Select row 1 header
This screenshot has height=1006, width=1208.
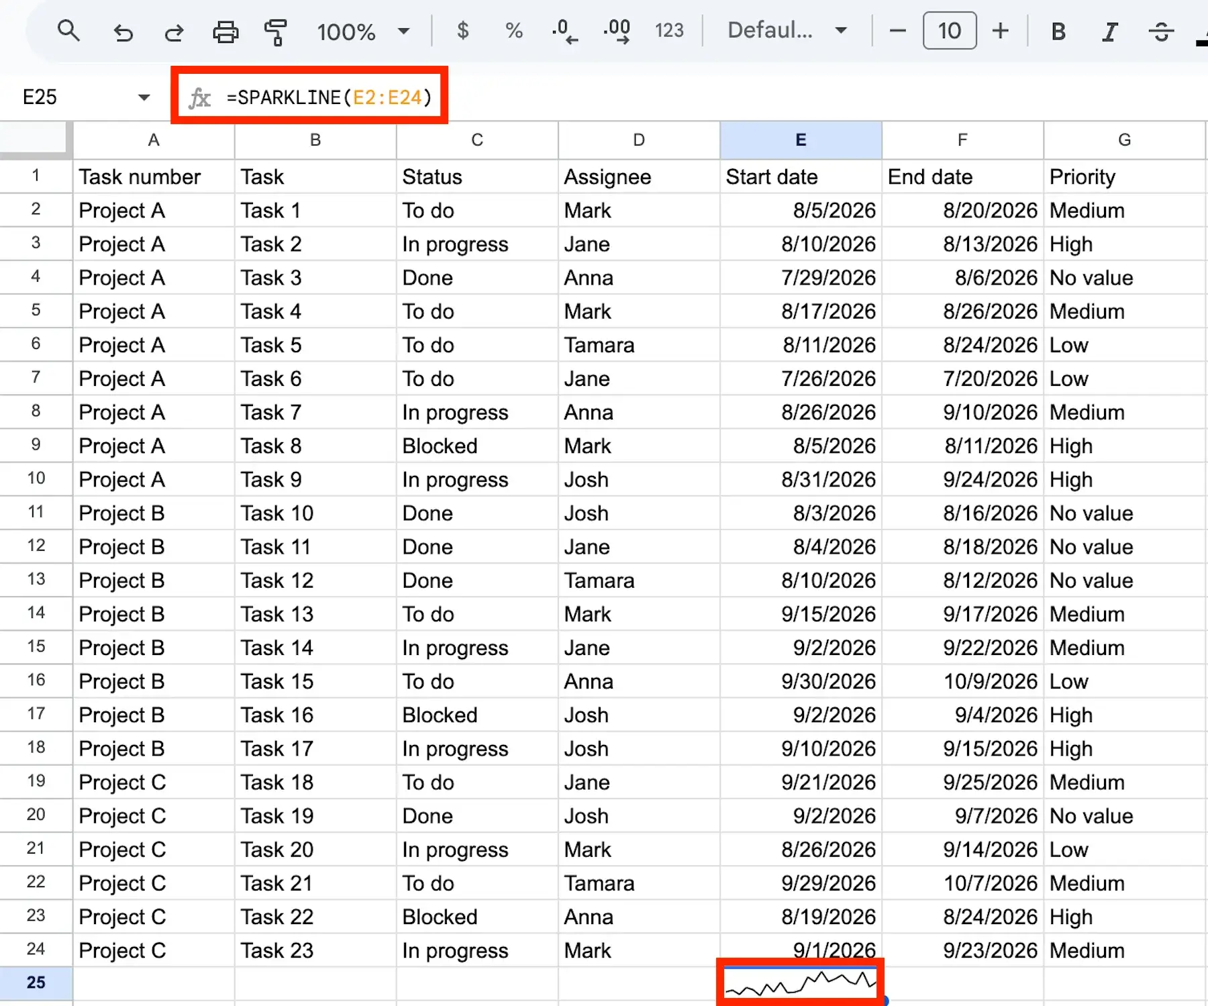pyautogui.click(x=36, y=176)
